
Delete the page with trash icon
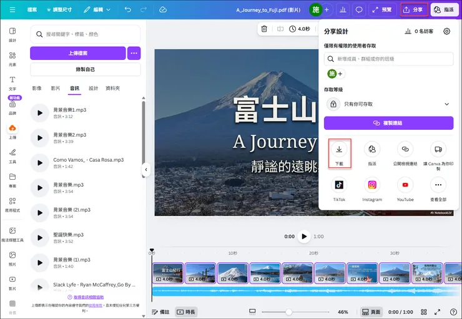click(264, 29)
